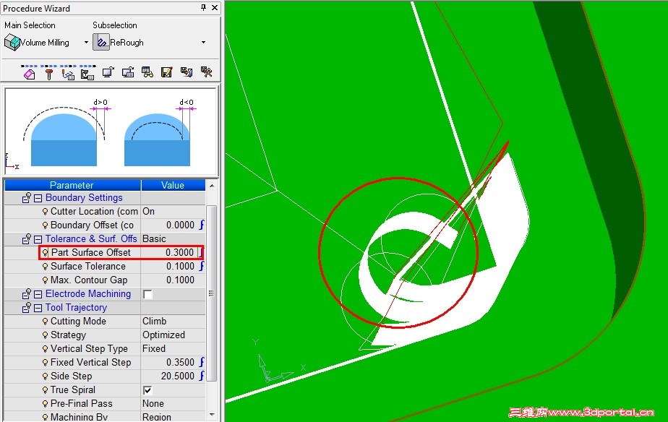Click the Boundary Settings group label
This screenshot has height=422, width=668.
coord(84,197)
